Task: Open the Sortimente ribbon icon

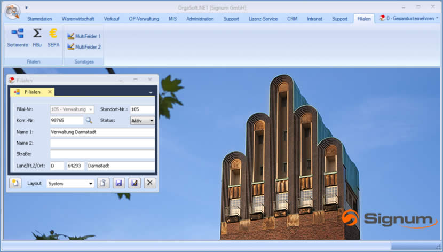Action: (x=17, y=36)
